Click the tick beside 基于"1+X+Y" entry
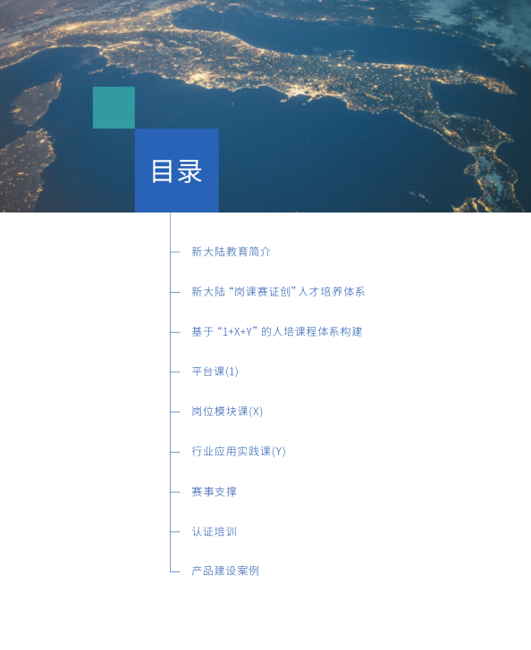Screen dimensions: 531x650 175,332
